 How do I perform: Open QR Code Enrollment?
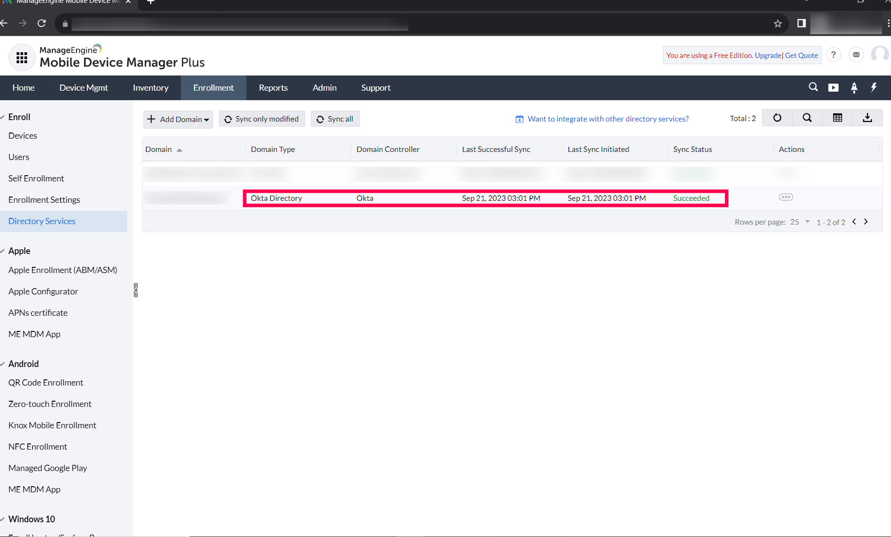coord(46,383)
